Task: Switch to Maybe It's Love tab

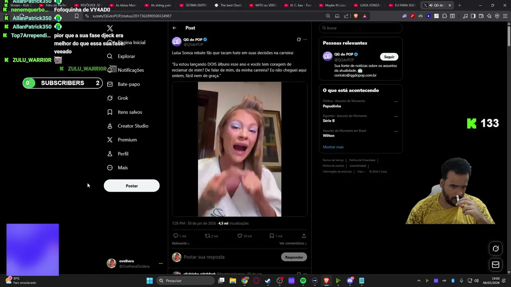Action: (332, 5)
